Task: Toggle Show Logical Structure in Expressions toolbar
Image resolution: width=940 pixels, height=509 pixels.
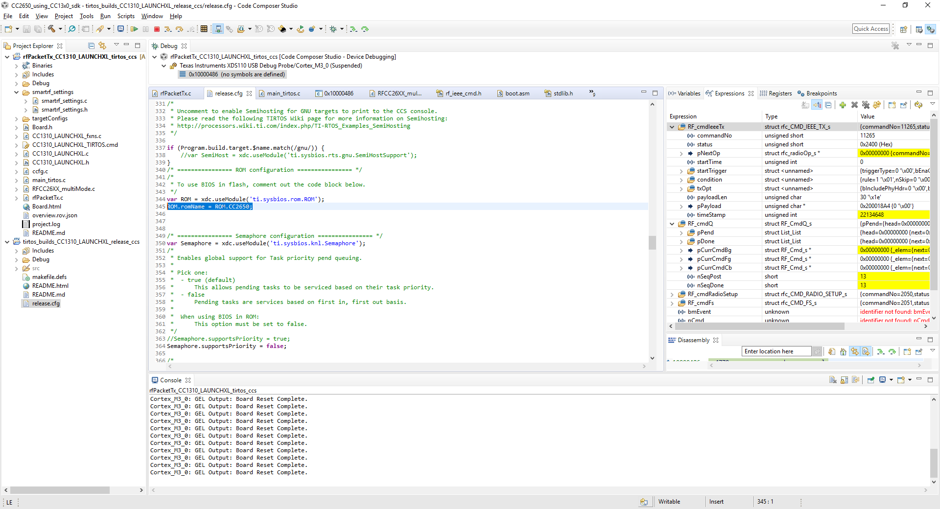Action: coord(817,105)
